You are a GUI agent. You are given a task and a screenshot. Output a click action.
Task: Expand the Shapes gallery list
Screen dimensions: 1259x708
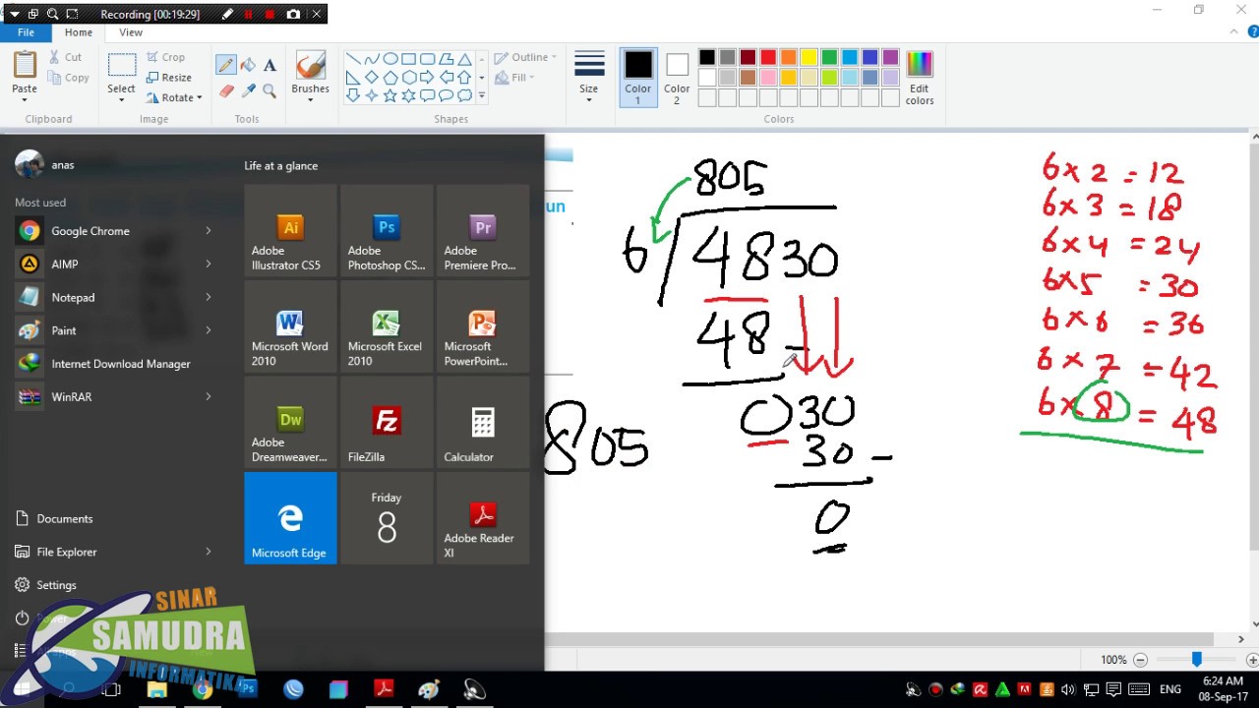click(x=481, y=95)
